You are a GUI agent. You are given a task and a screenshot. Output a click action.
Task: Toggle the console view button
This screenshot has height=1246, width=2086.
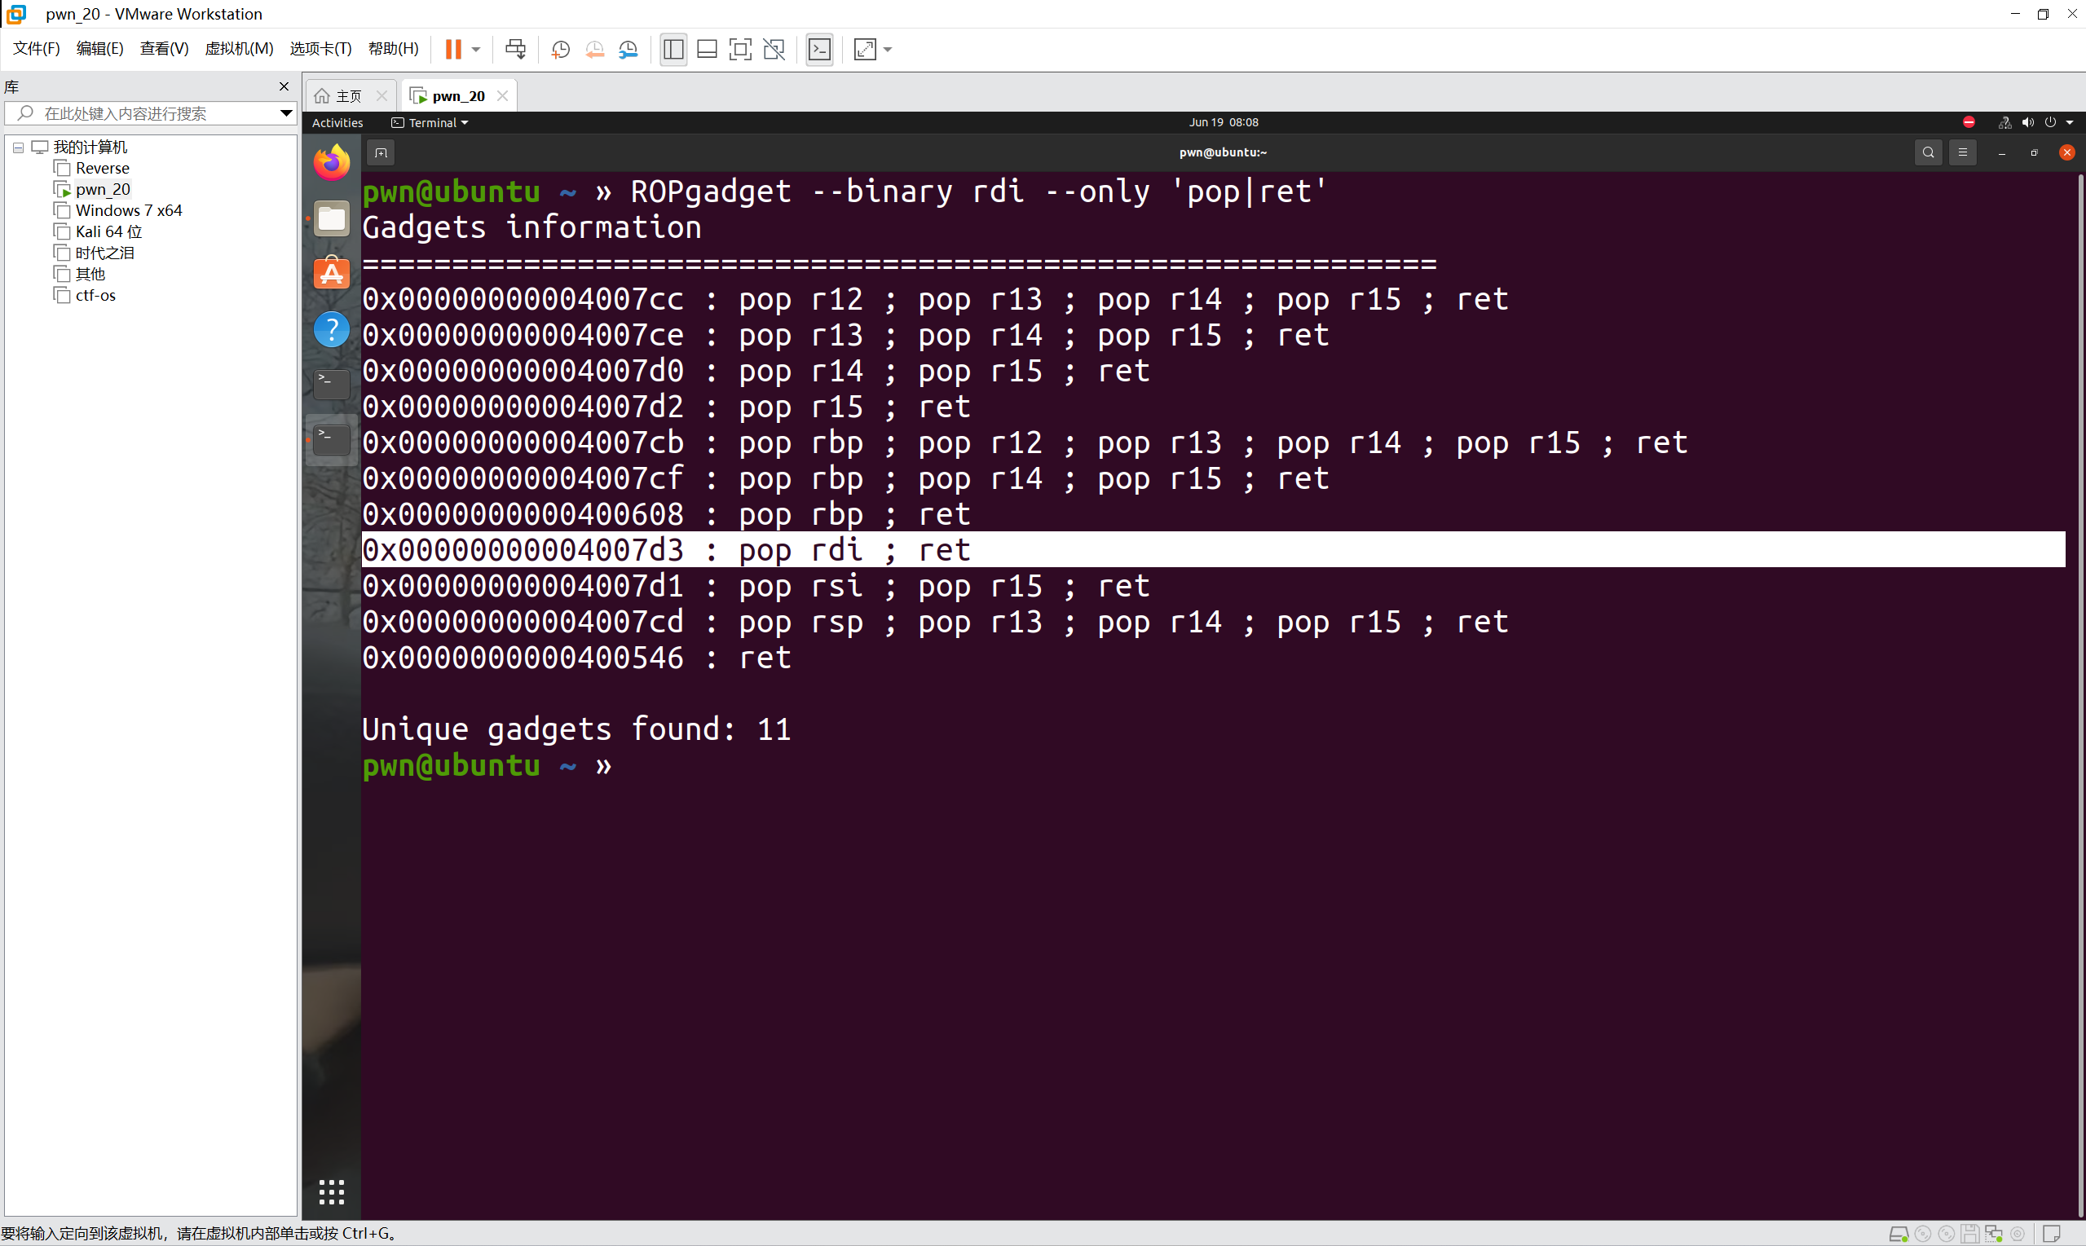pyautogui.click(x=819, y=50)
